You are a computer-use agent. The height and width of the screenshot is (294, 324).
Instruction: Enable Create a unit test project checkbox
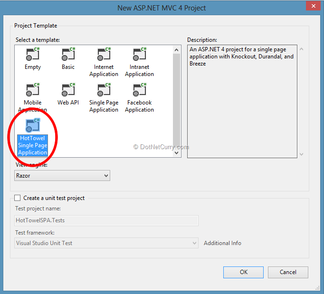18,198
